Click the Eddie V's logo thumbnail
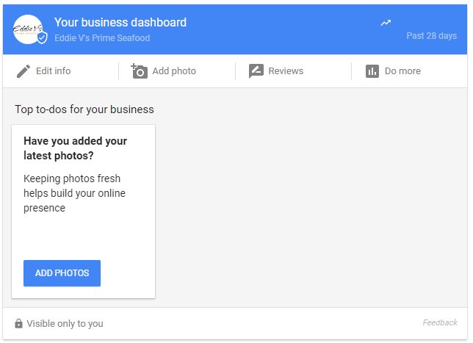473x343 pixels. [28, 29]
